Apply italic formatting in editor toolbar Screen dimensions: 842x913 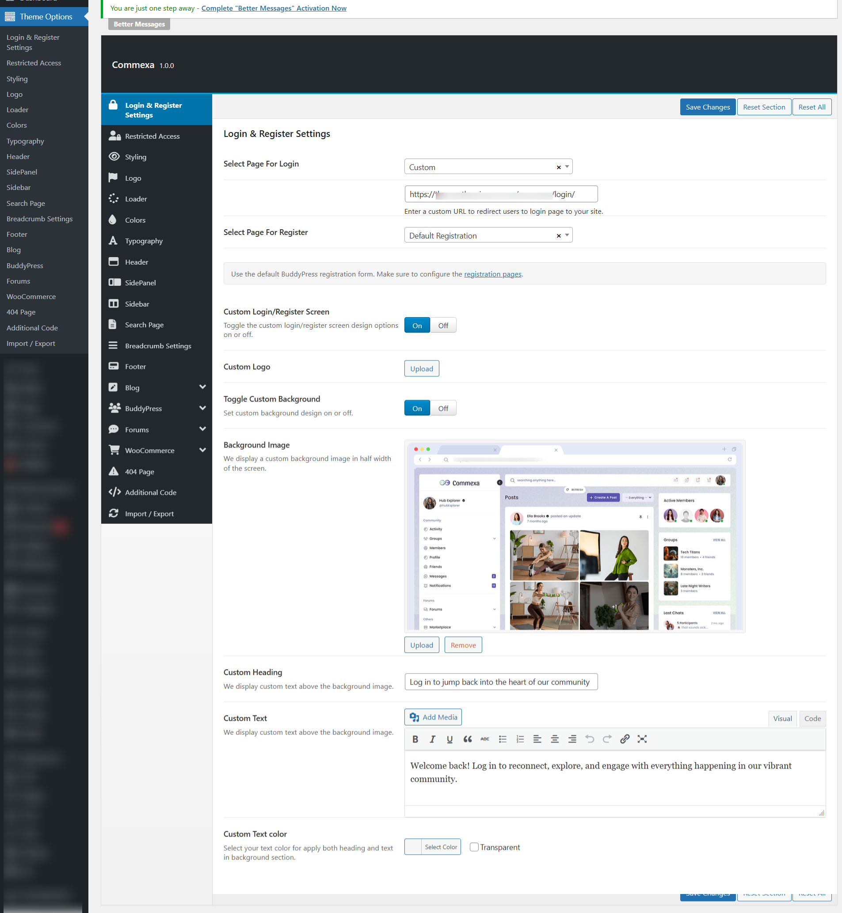click(432, 739)
